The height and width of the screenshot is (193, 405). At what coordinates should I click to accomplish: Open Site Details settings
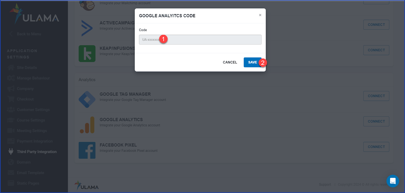click(27, 68)
